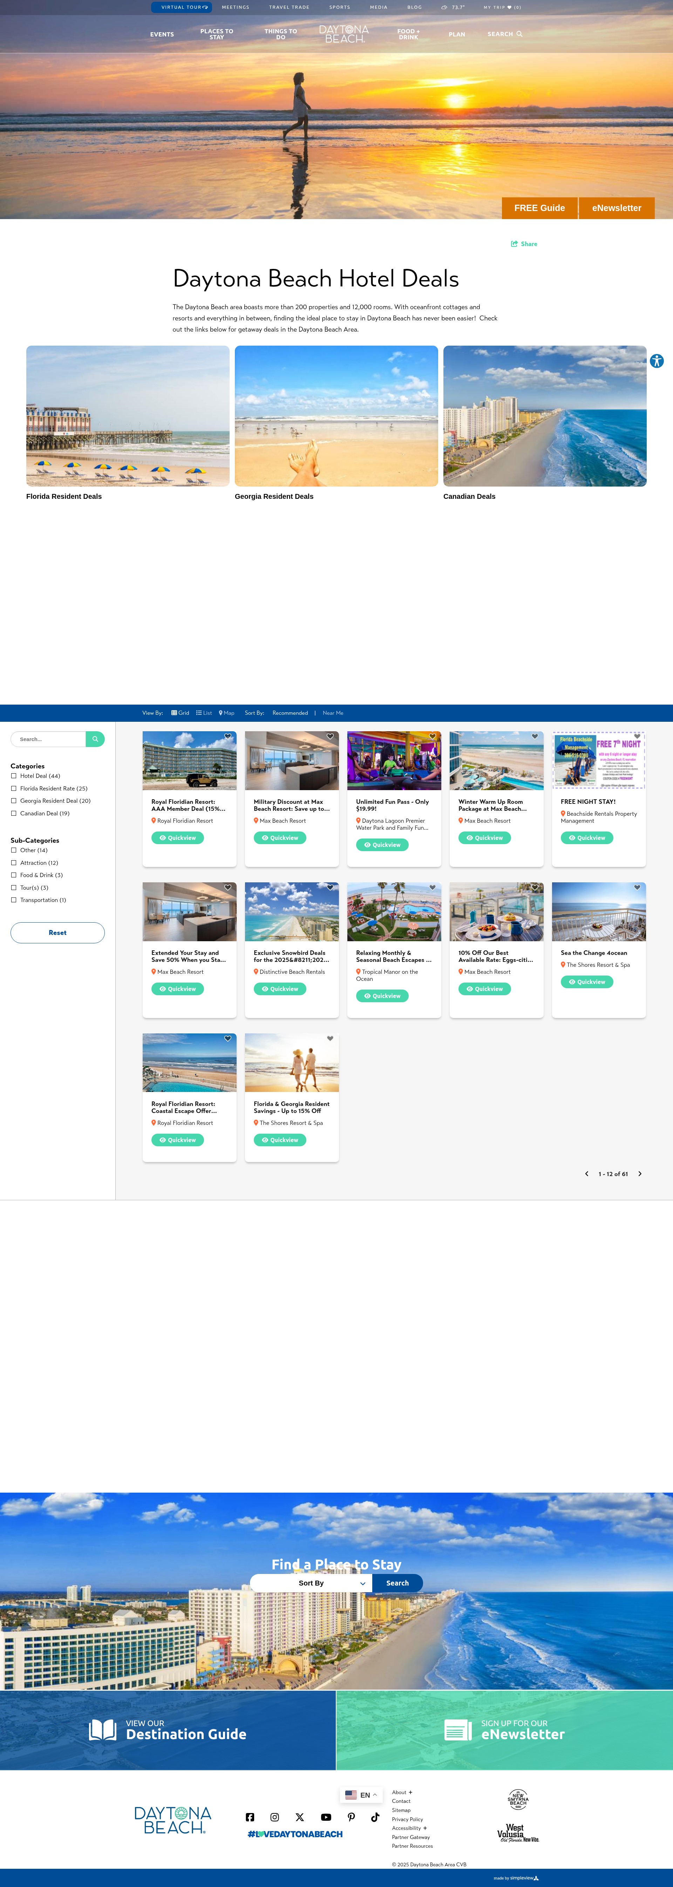Open the Events nav menu

tap(162, 34)
